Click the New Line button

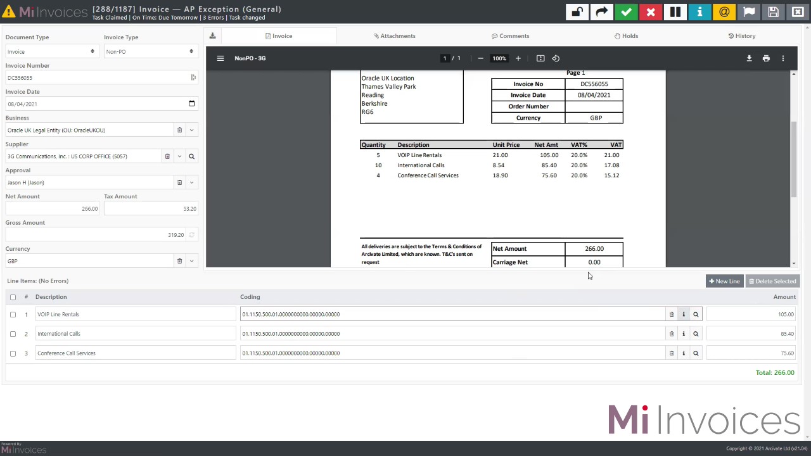pos(724,281)
